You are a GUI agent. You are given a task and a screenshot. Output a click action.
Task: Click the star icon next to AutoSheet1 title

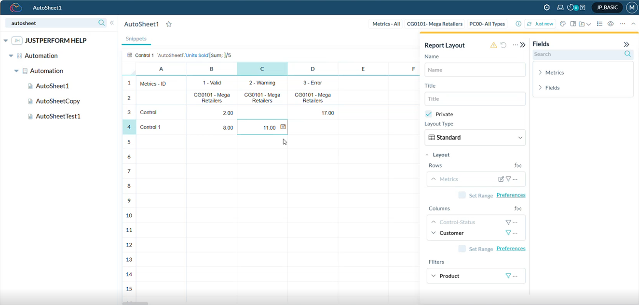click(169, 24)
